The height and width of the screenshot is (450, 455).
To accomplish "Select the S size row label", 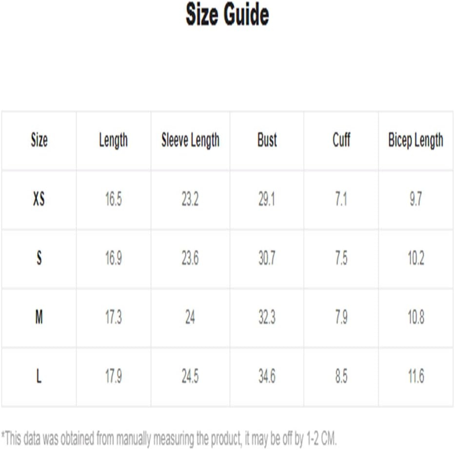I will tap(39, 258).
